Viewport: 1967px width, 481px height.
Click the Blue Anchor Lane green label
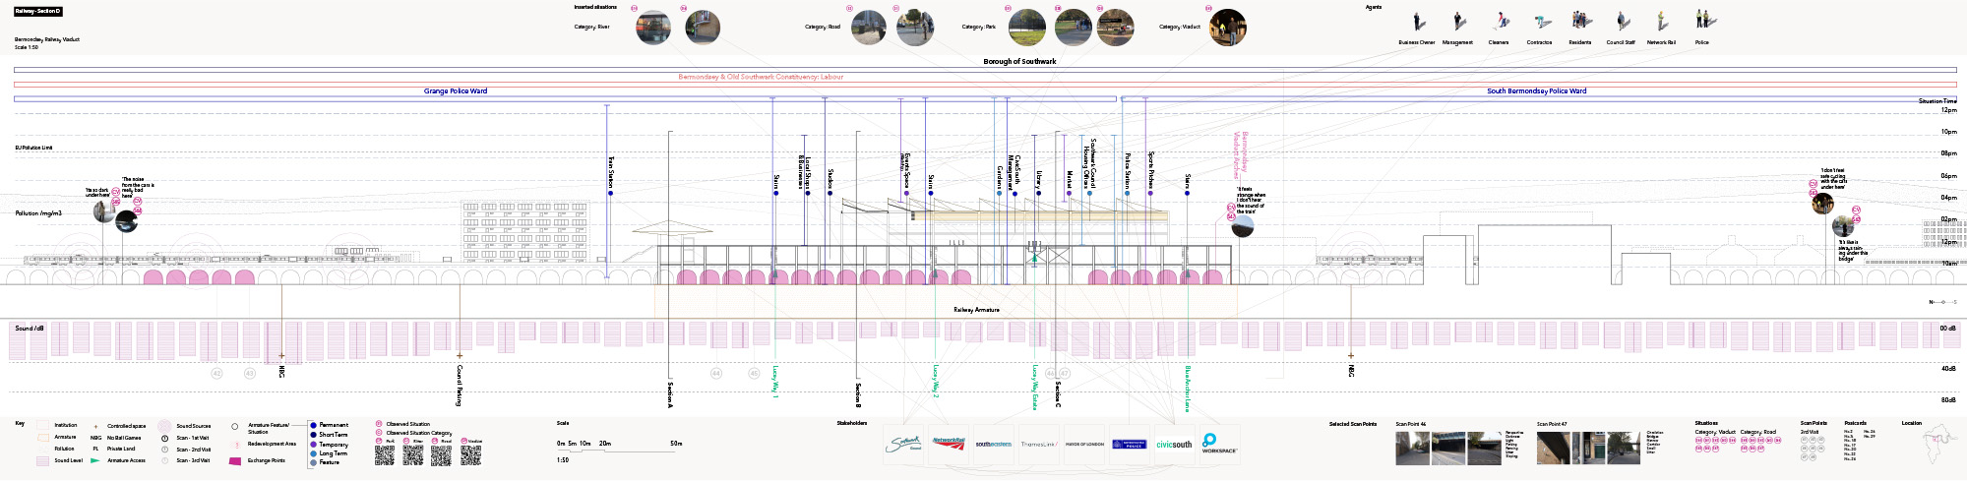coord(1188,388)
